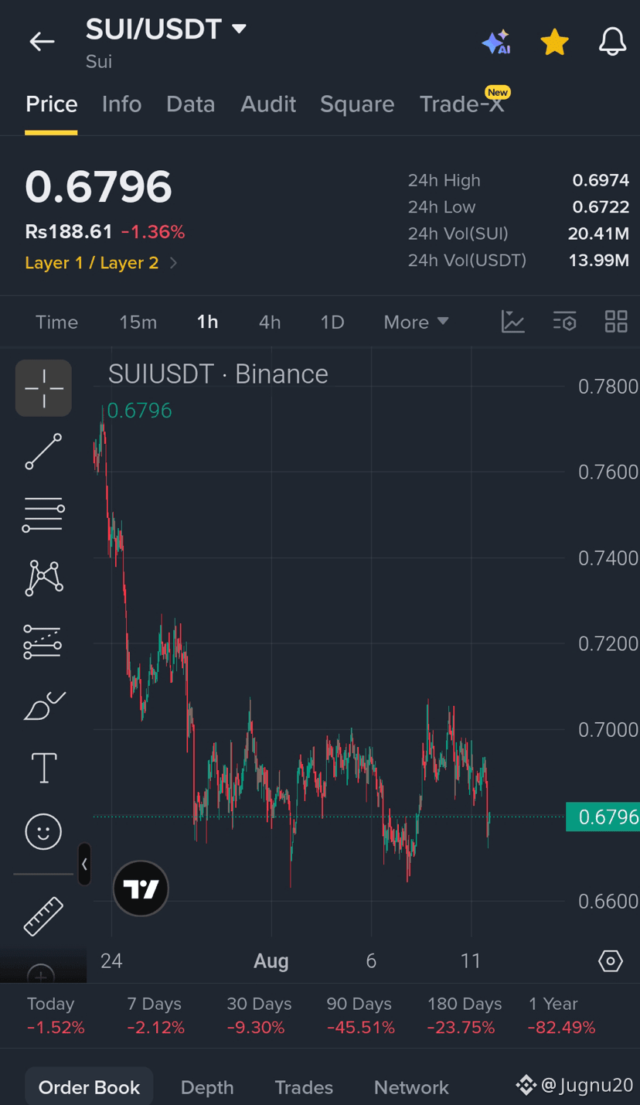Select the 1h chart interval
The height and width of the screenshot is (1105, 640).
coord(207,322)
